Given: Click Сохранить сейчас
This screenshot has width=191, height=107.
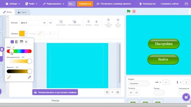Looking at the screenshot, I should tap(170, 4).
